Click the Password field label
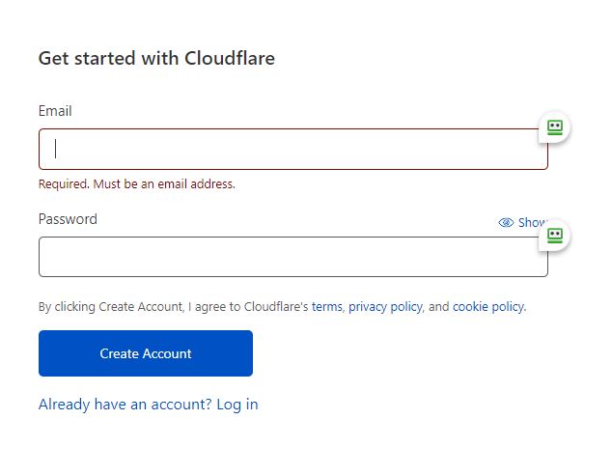The height and width of the screenshot is (476, 612). pyautogui.click(x=68, y=219)
